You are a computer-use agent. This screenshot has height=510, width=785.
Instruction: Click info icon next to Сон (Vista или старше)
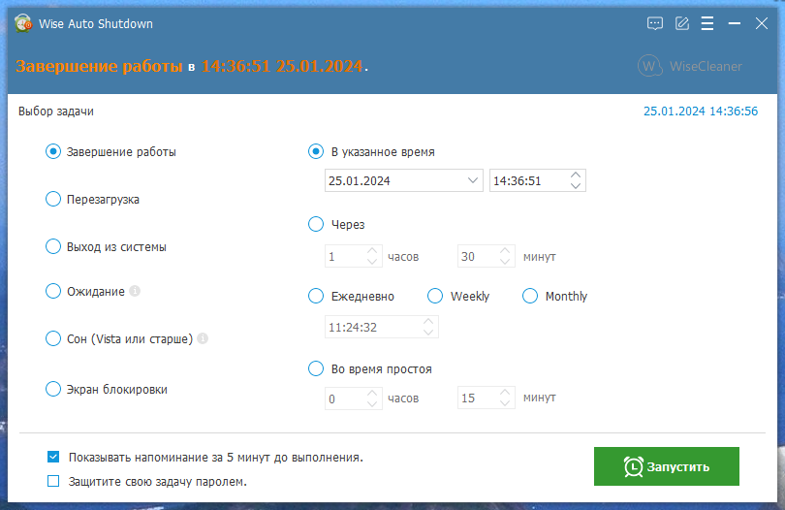[203, 338]
